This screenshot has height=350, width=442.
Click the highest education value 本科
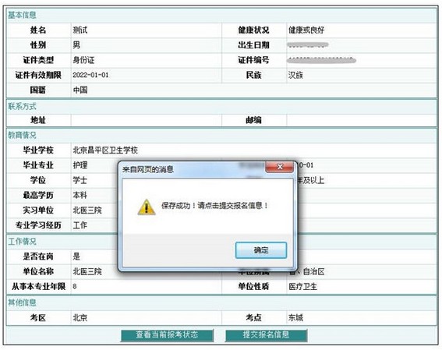click(80, 196)
